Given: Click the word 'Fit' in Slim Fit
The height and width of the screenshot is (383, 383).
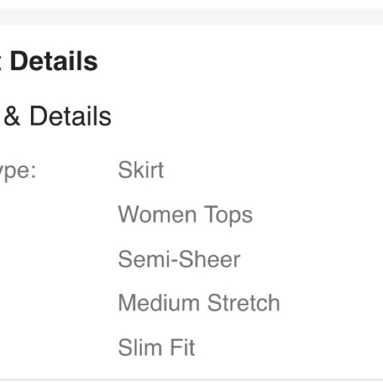Looking at the screenshot, I should click(182, 347).
